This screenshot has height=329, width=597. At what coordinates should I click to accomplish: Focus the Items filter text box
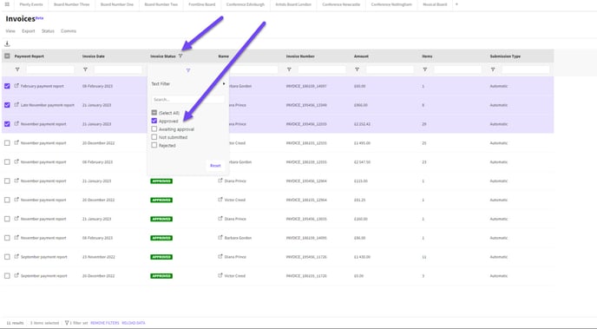tap(458, 69)
